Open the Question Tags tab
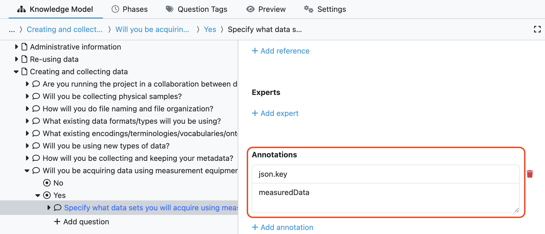Viewport: 545px width, 234px height. (196, 9)
